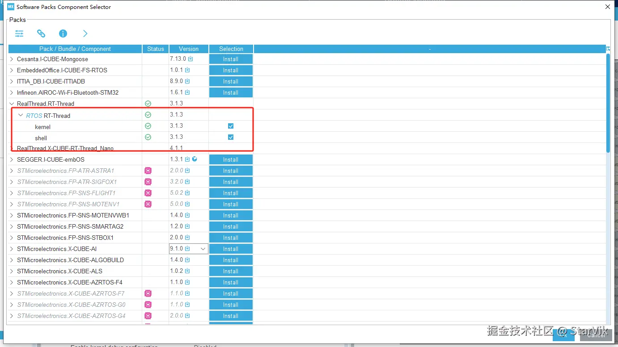Select STMicroelectronics.FP-SNS-SMARTAG2 pack name
This screenshot has width=618, height=347.
[70, 226]
